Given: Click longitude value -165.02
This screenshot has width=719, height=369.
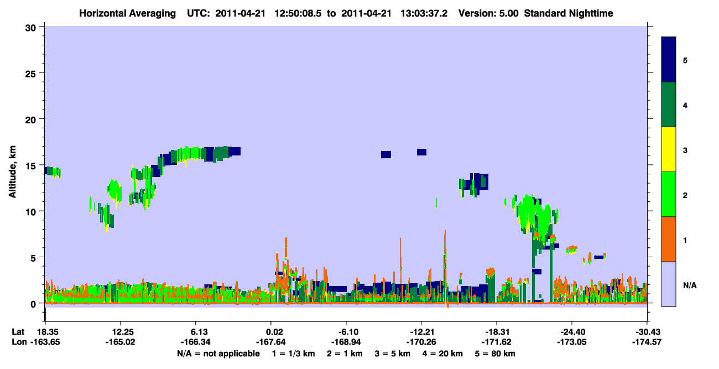Looking at the screenshot, I should [x=121, y=342].
